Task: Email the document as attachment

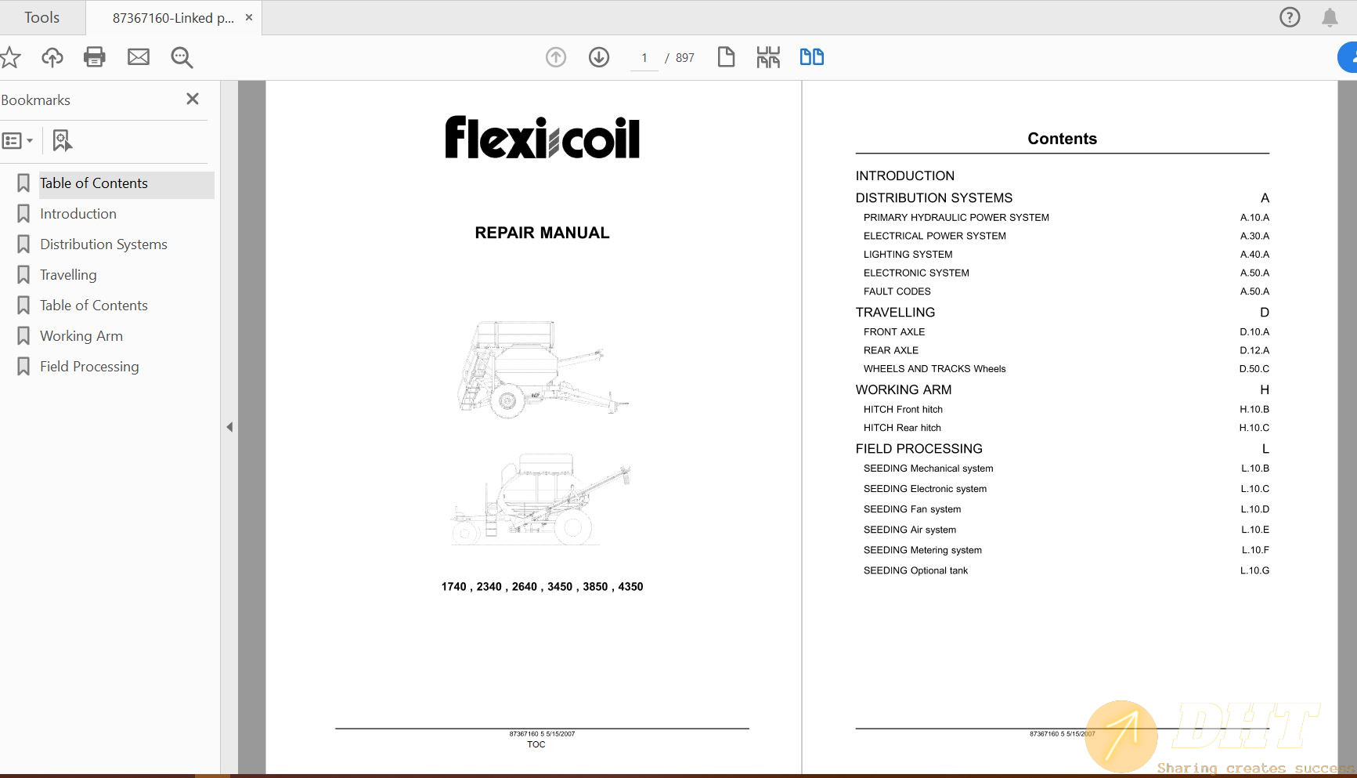Action: pyautogui.click(x=139, y=56)
